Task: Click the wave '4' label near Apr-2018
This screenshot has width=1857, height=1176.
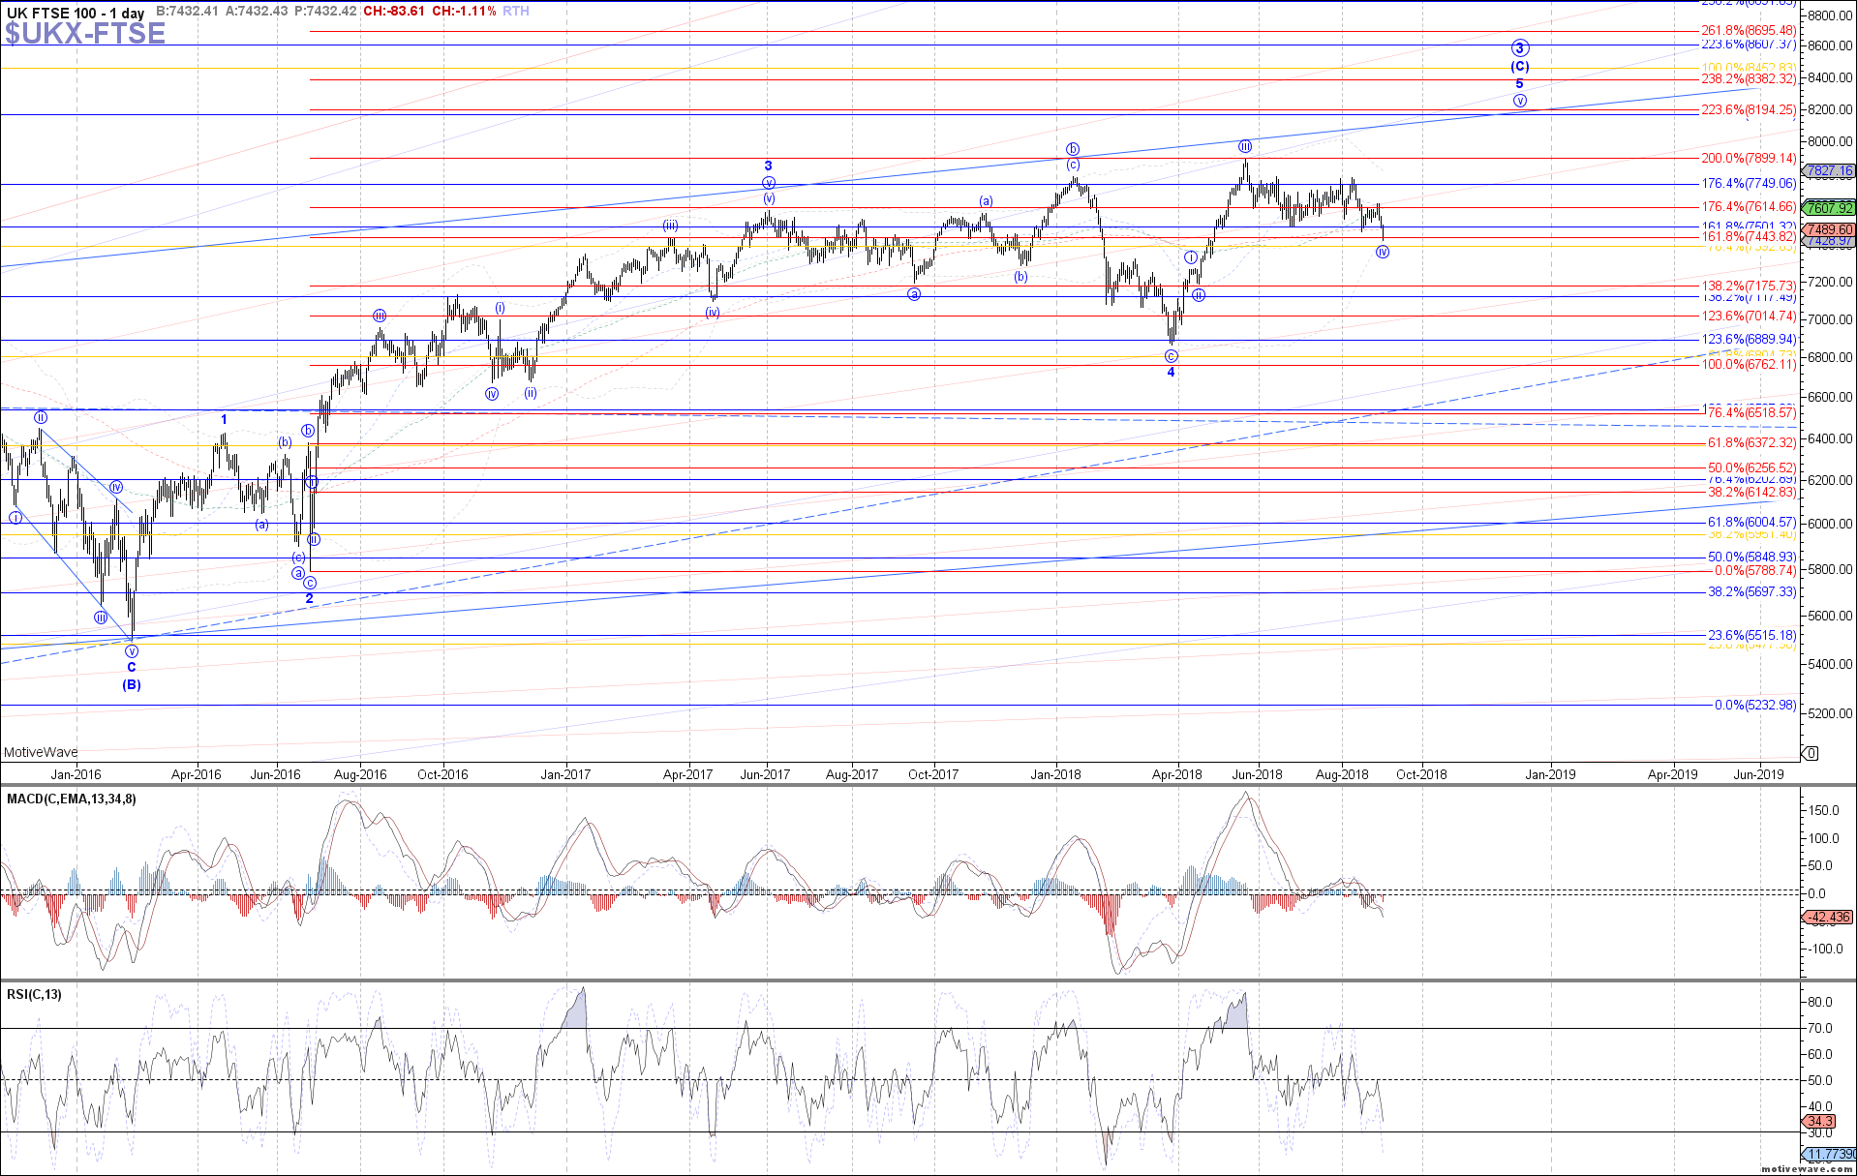Action: coord(1171,372)
